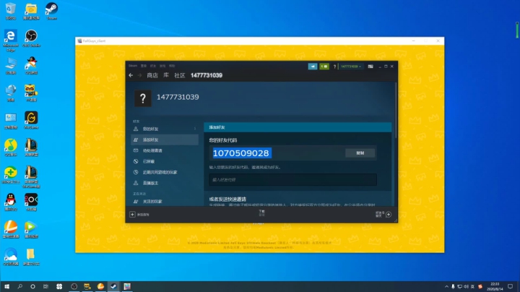Screen dimensions: 520x292
Task: Open the Steam desktop shortcut
Action: [51, 11]
